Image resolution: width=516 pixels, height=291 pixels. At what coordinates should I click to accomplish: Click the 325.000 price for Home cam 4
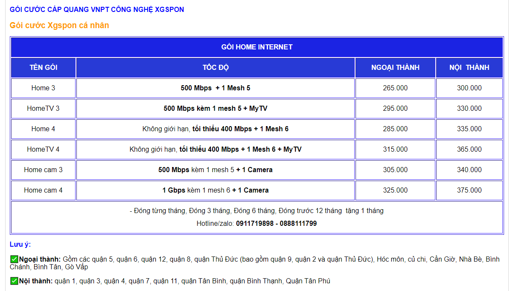point(395,190)
